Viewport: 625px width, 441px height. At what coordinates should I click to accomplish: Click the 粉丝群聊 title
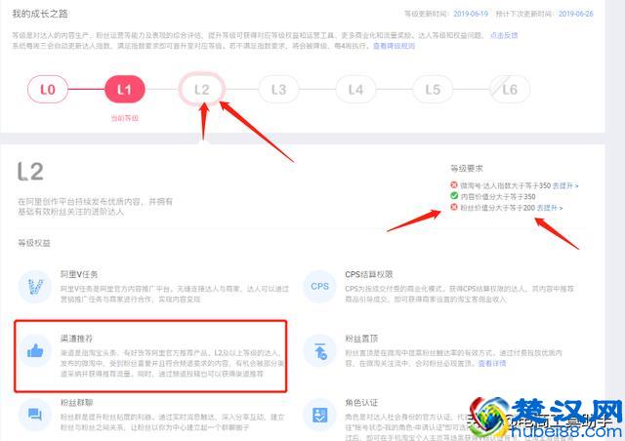pos(76,402)
